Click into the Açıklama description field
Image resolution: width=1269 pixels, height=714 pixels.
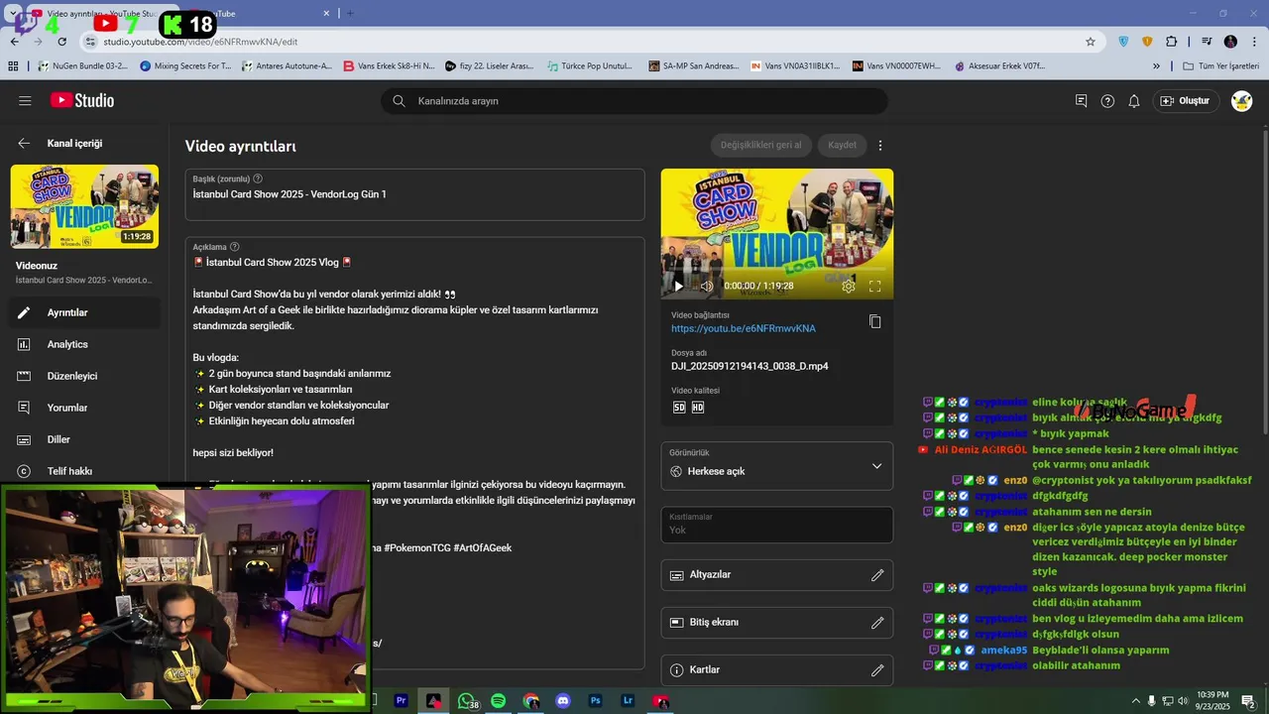(x=414, y=453)
